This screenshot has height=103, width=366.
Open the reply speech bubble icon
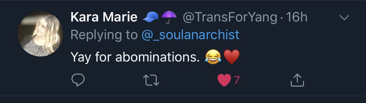pos(78,80)
